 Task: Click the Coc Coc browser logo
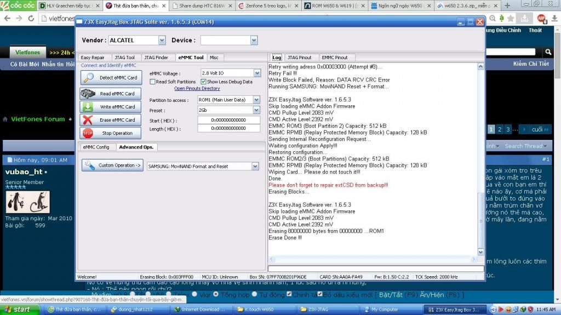pyautogui.click(x=18, y=5)
